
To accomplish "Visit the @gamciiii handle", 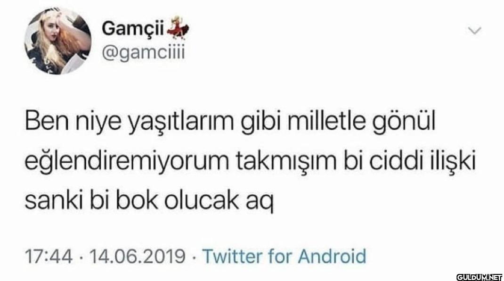I will click(x=143, y=52).
